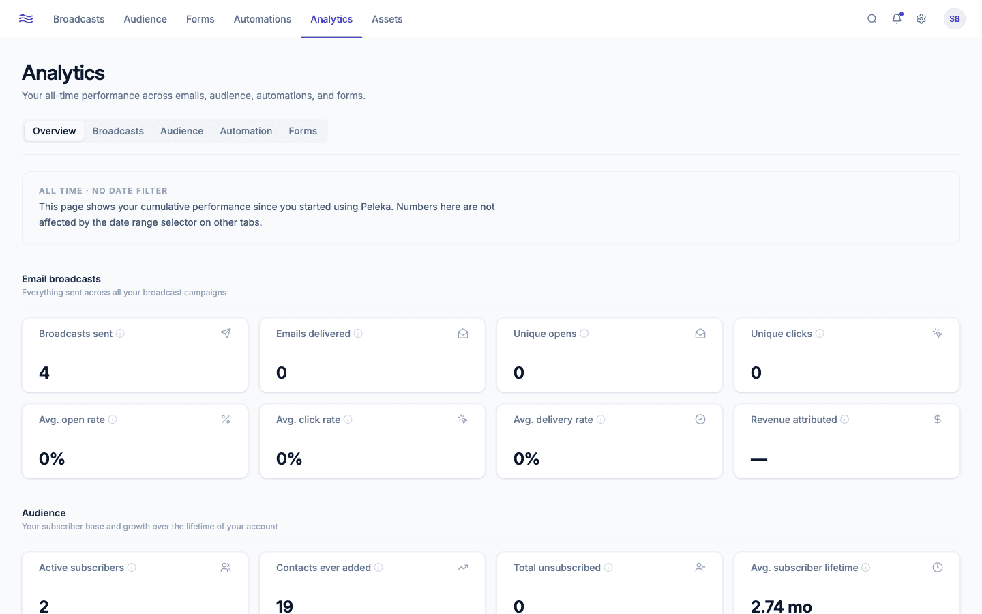Open the SB user avatar menu

click(955, 19)
